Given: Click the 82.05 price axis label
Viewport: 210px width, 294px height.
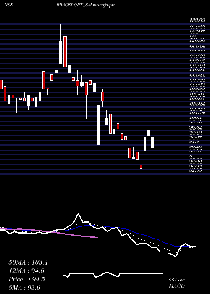Looking at the screenshot, I should 197,171.
